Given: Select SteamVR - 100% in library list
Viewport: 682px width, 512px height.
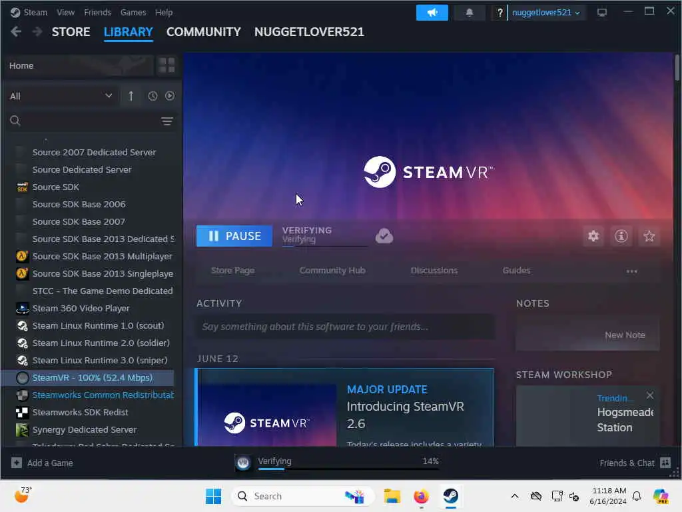Looking at the screenshot, I should click(87, 377).
